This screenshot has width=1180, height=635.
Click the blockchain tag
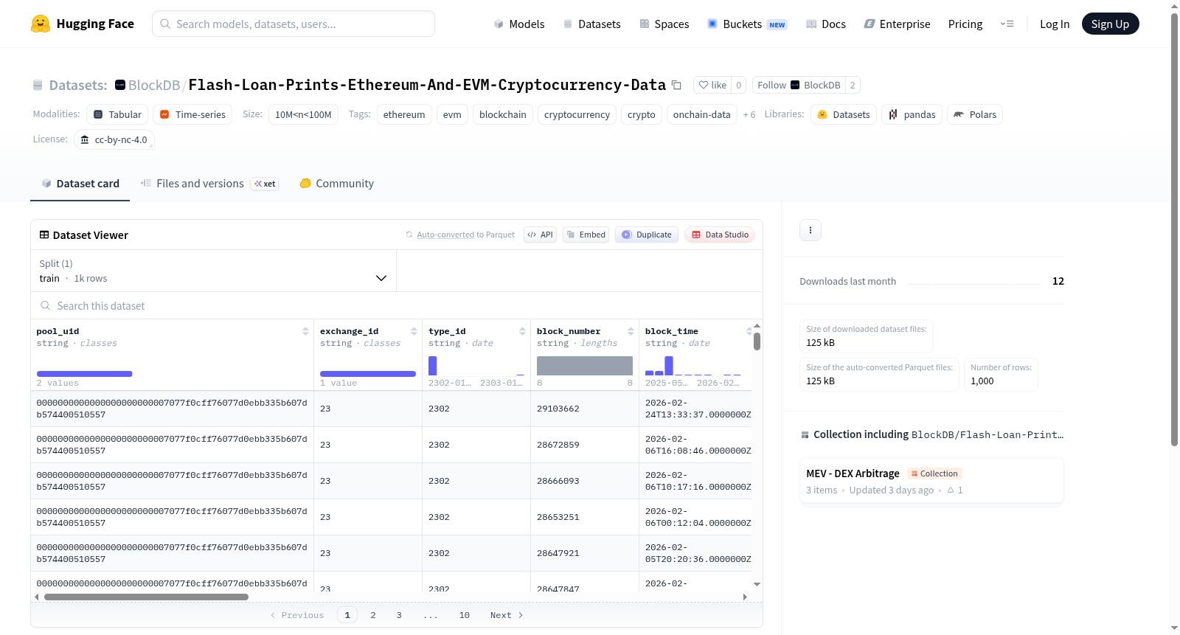coord(503,114)
